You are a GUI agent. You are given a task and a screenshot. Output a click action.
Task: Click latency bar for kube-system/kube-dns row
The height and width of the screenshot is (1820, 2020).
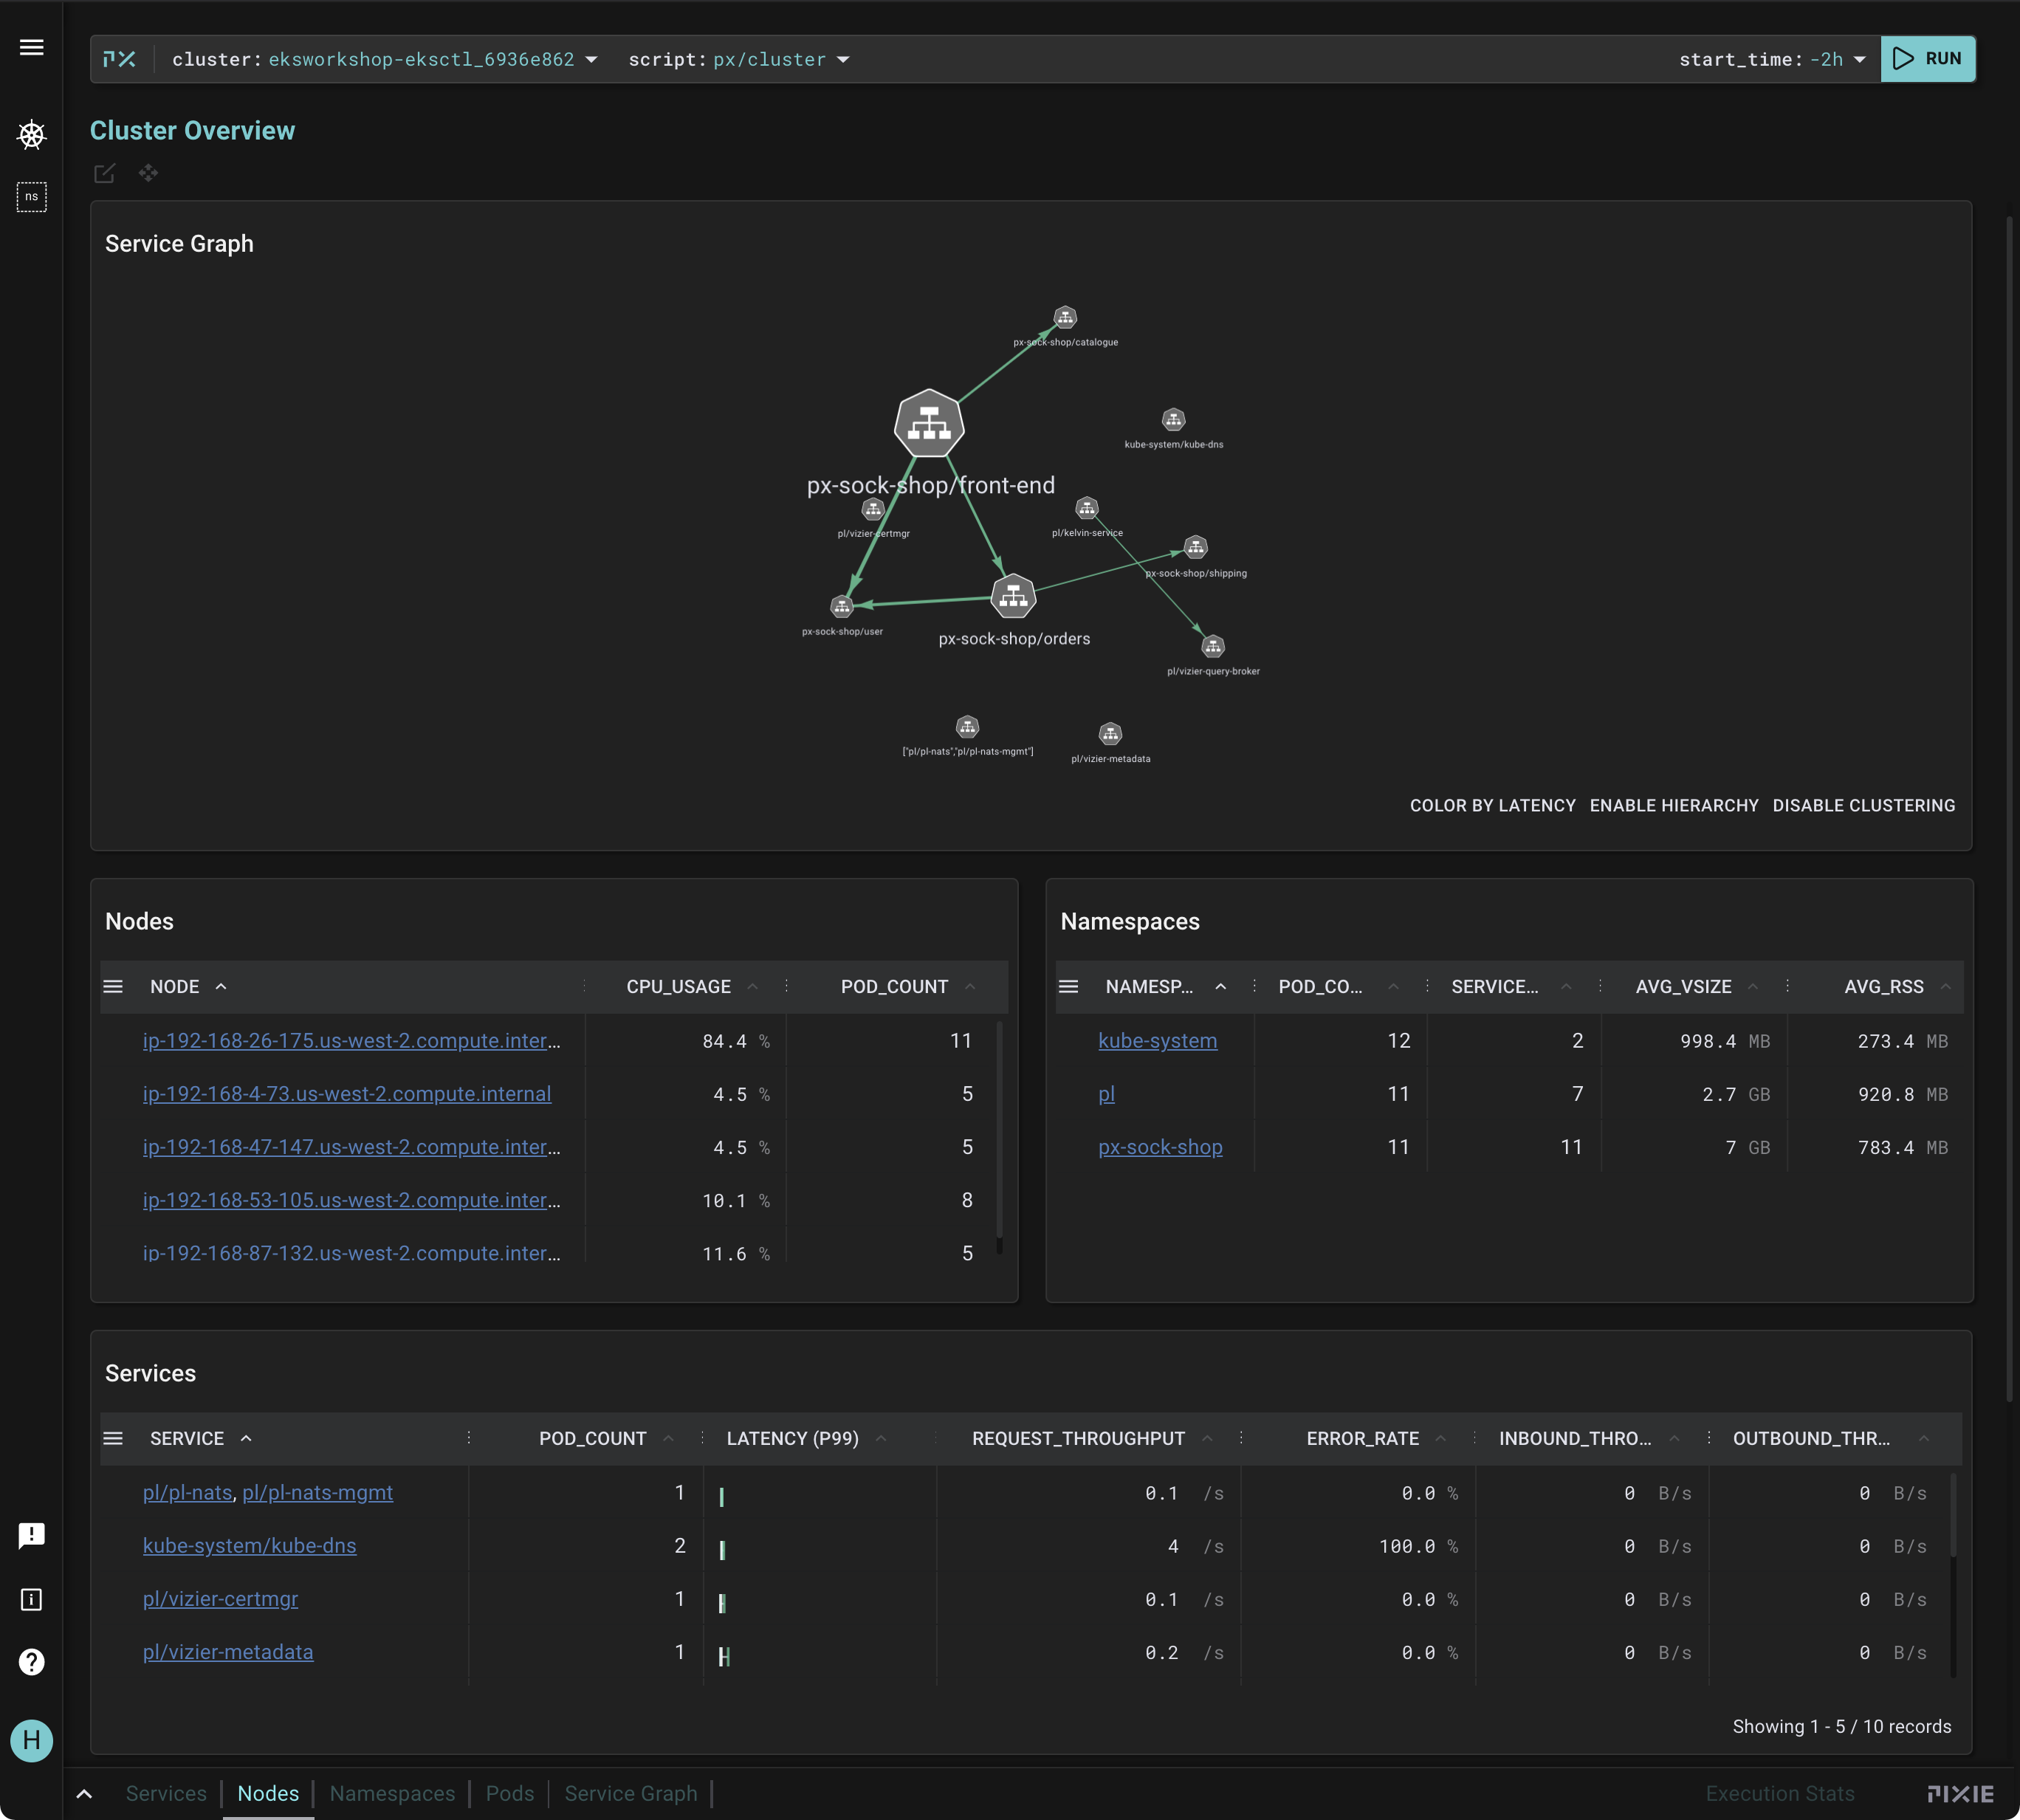[x=722, y=1550]
